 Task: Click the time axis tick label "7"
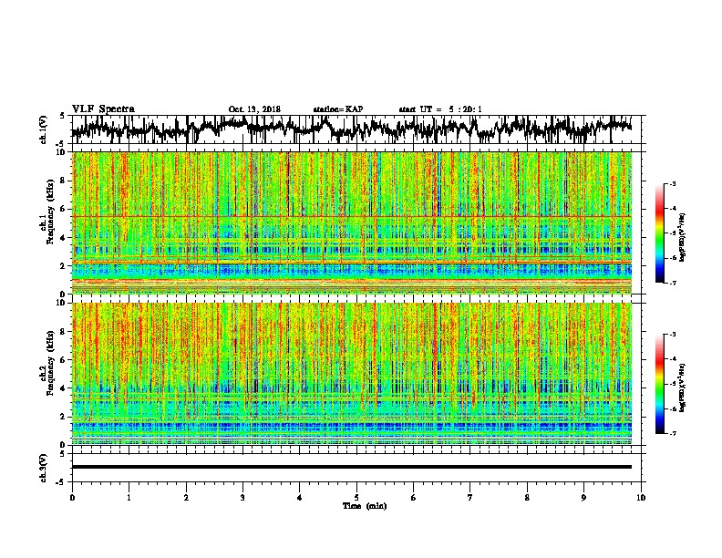[x=470, y=498]
